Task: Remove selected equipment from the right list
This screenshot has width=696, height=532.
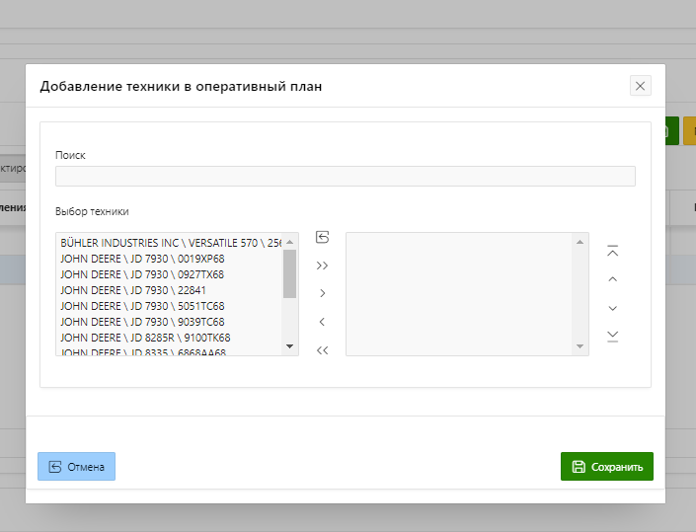Action: [x=322, y=322]
